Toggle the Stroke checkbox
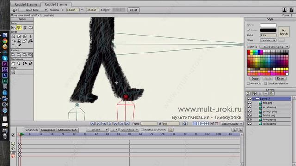The width and height of the screenshot is (296, 166). 249,30
